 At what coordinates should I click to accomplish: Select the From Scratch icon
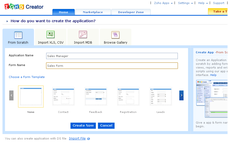pyautogui.click(x=18, y=35)
